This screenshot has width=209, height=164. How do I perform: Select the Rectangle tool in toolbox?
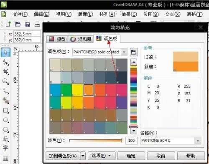[6, 111]
